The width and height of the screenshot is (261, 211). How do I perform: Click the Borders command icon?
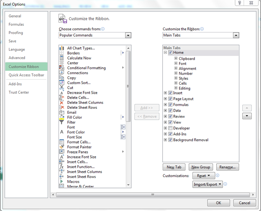click(61, 53)
